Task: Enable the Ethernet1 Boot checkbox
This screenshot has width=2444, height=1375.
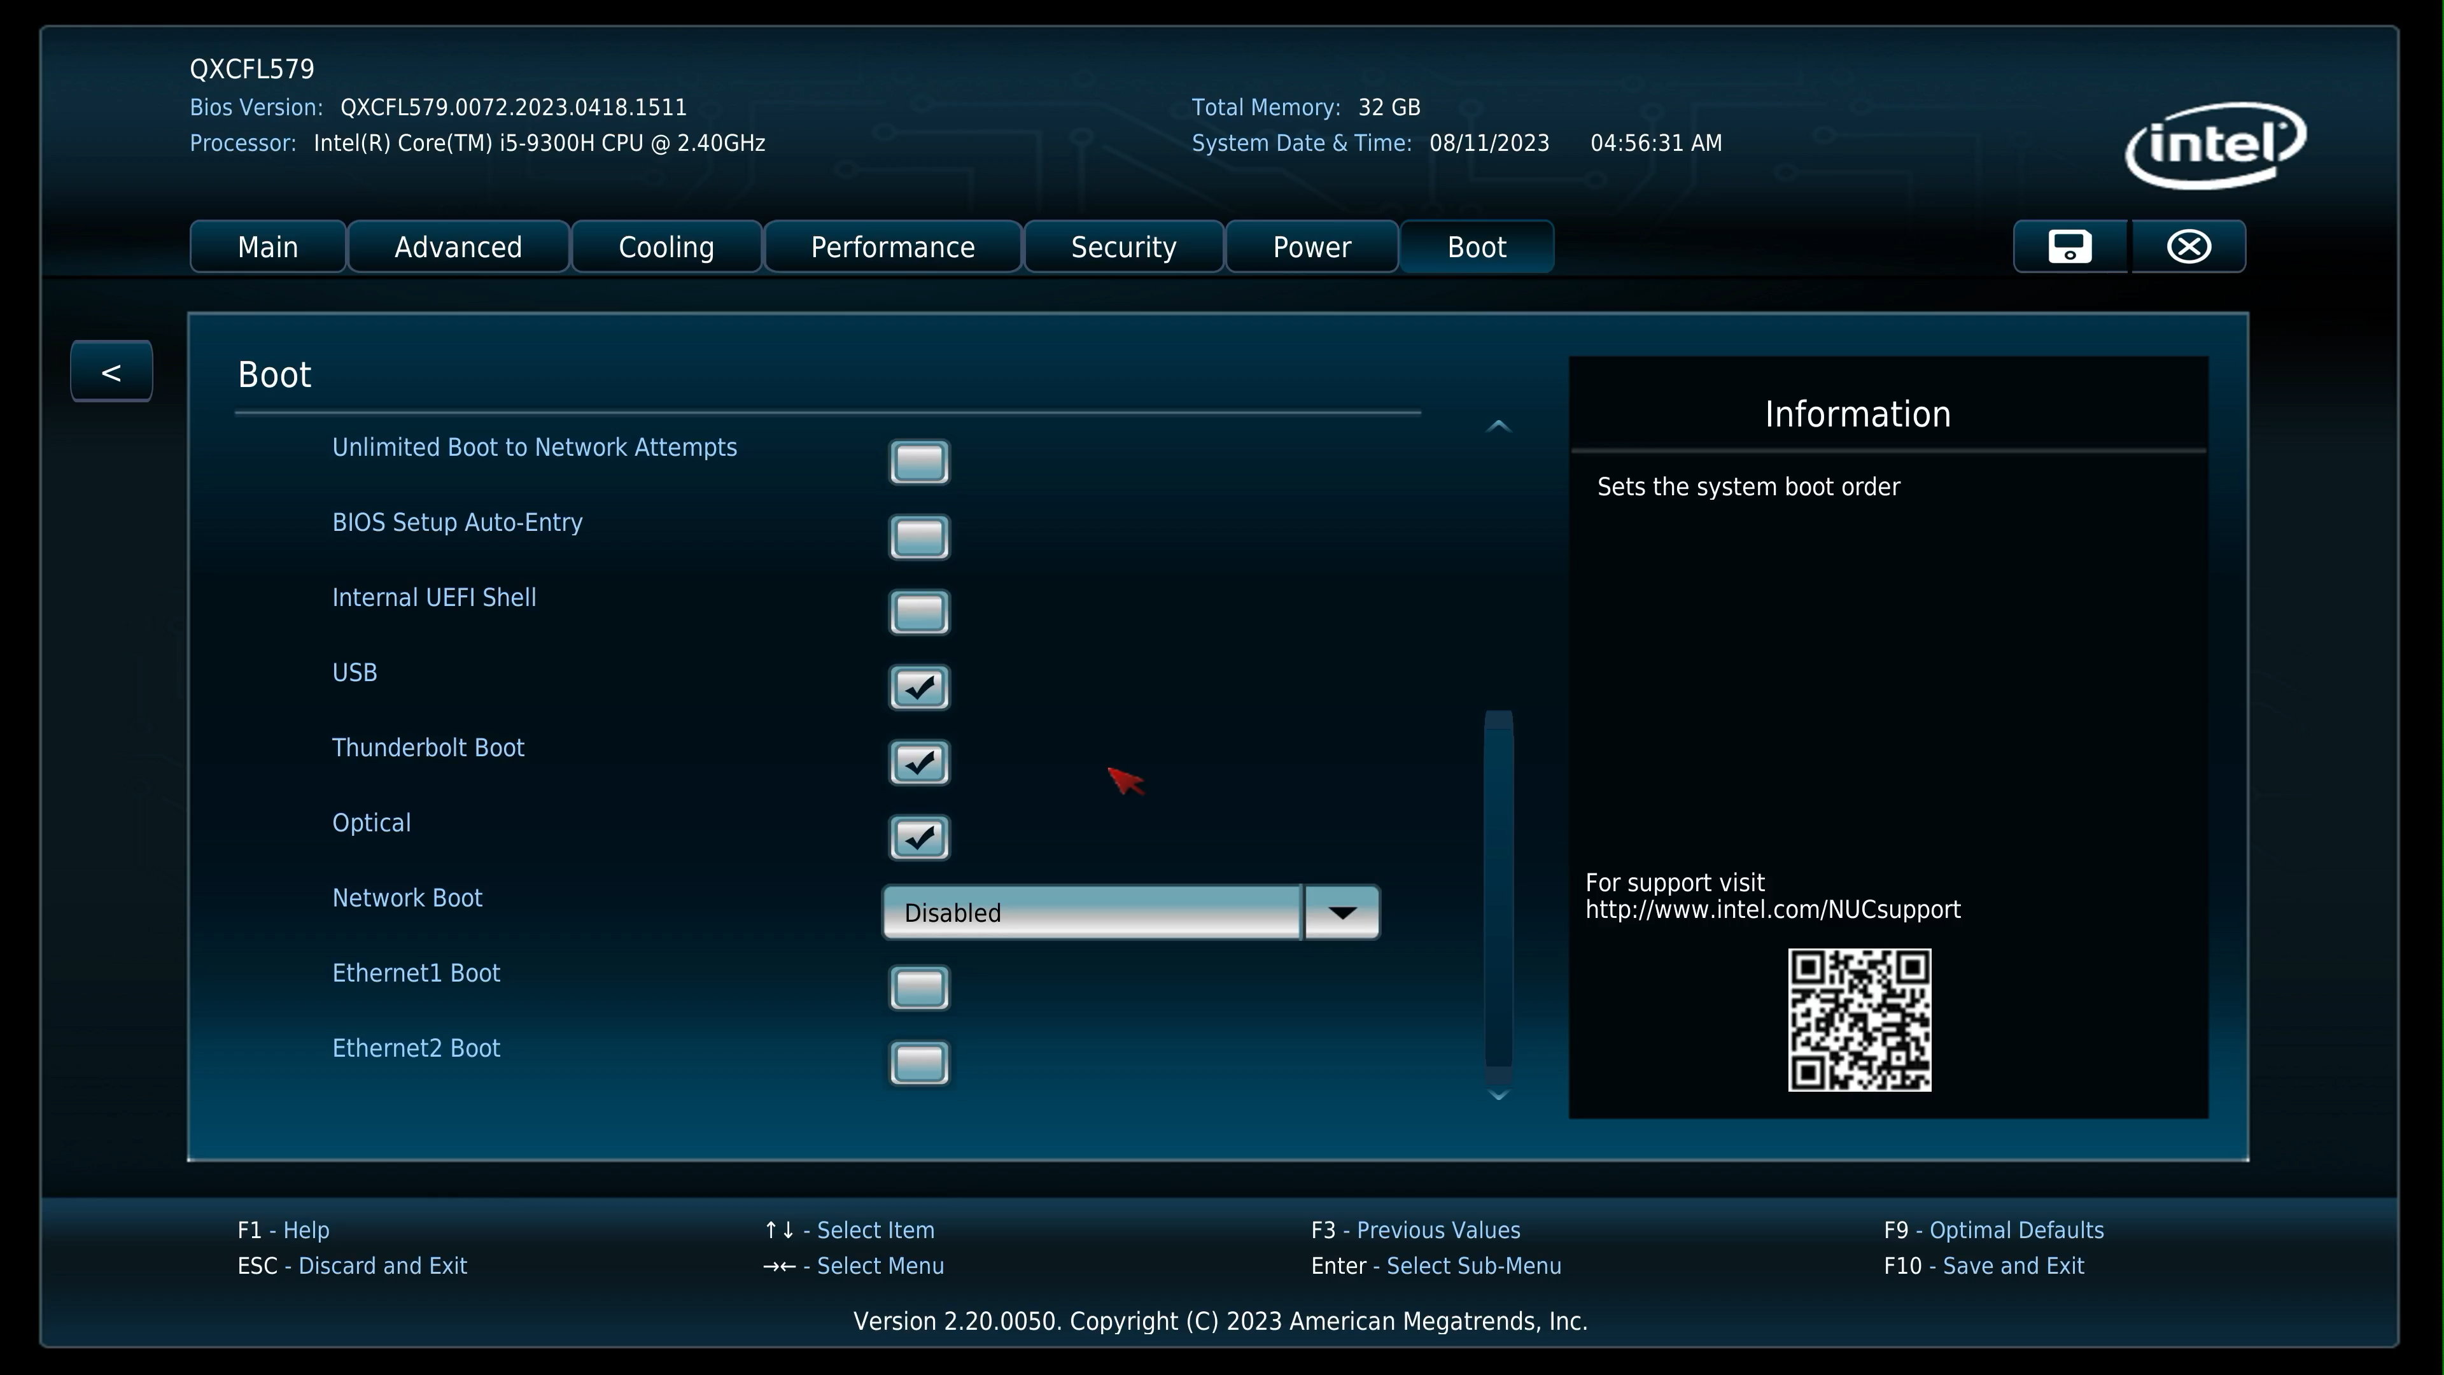Action: click(x=918, y=988)
